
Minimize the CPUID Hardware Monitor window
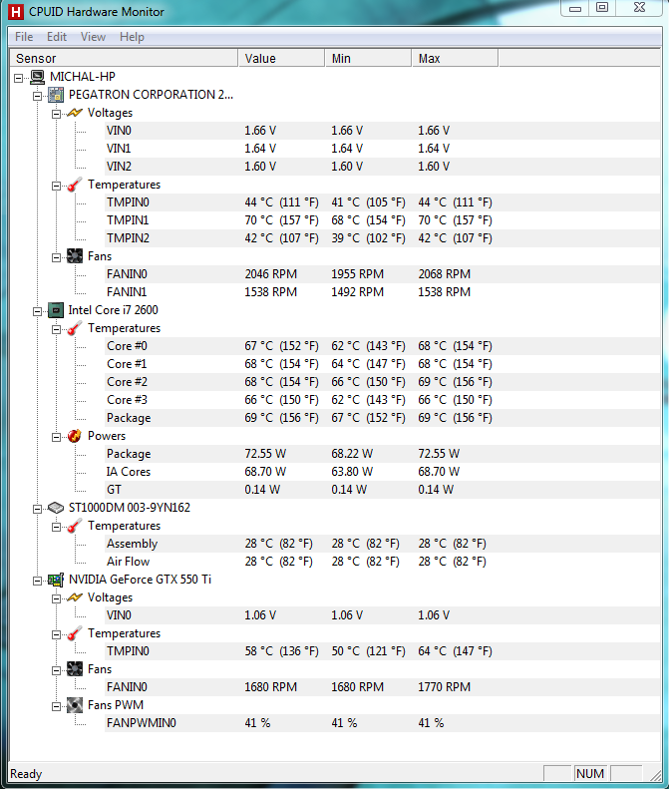pyautogui.click(x=575, y=9)
